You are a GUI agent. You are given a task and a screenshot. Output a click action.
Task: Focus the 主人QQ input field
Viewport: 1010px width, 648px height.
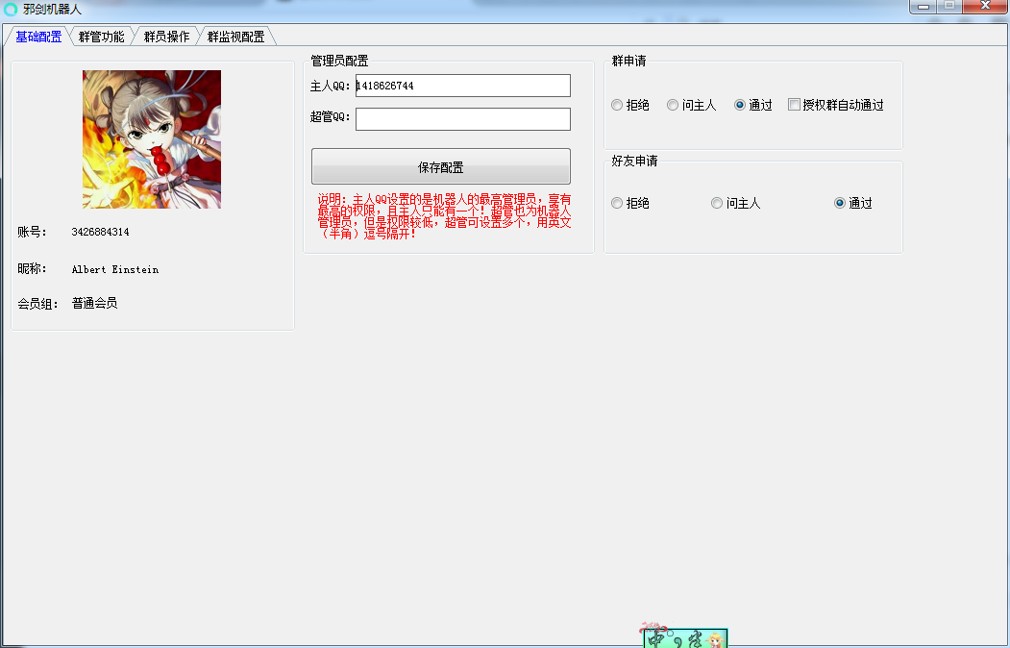tap(462, 86)
